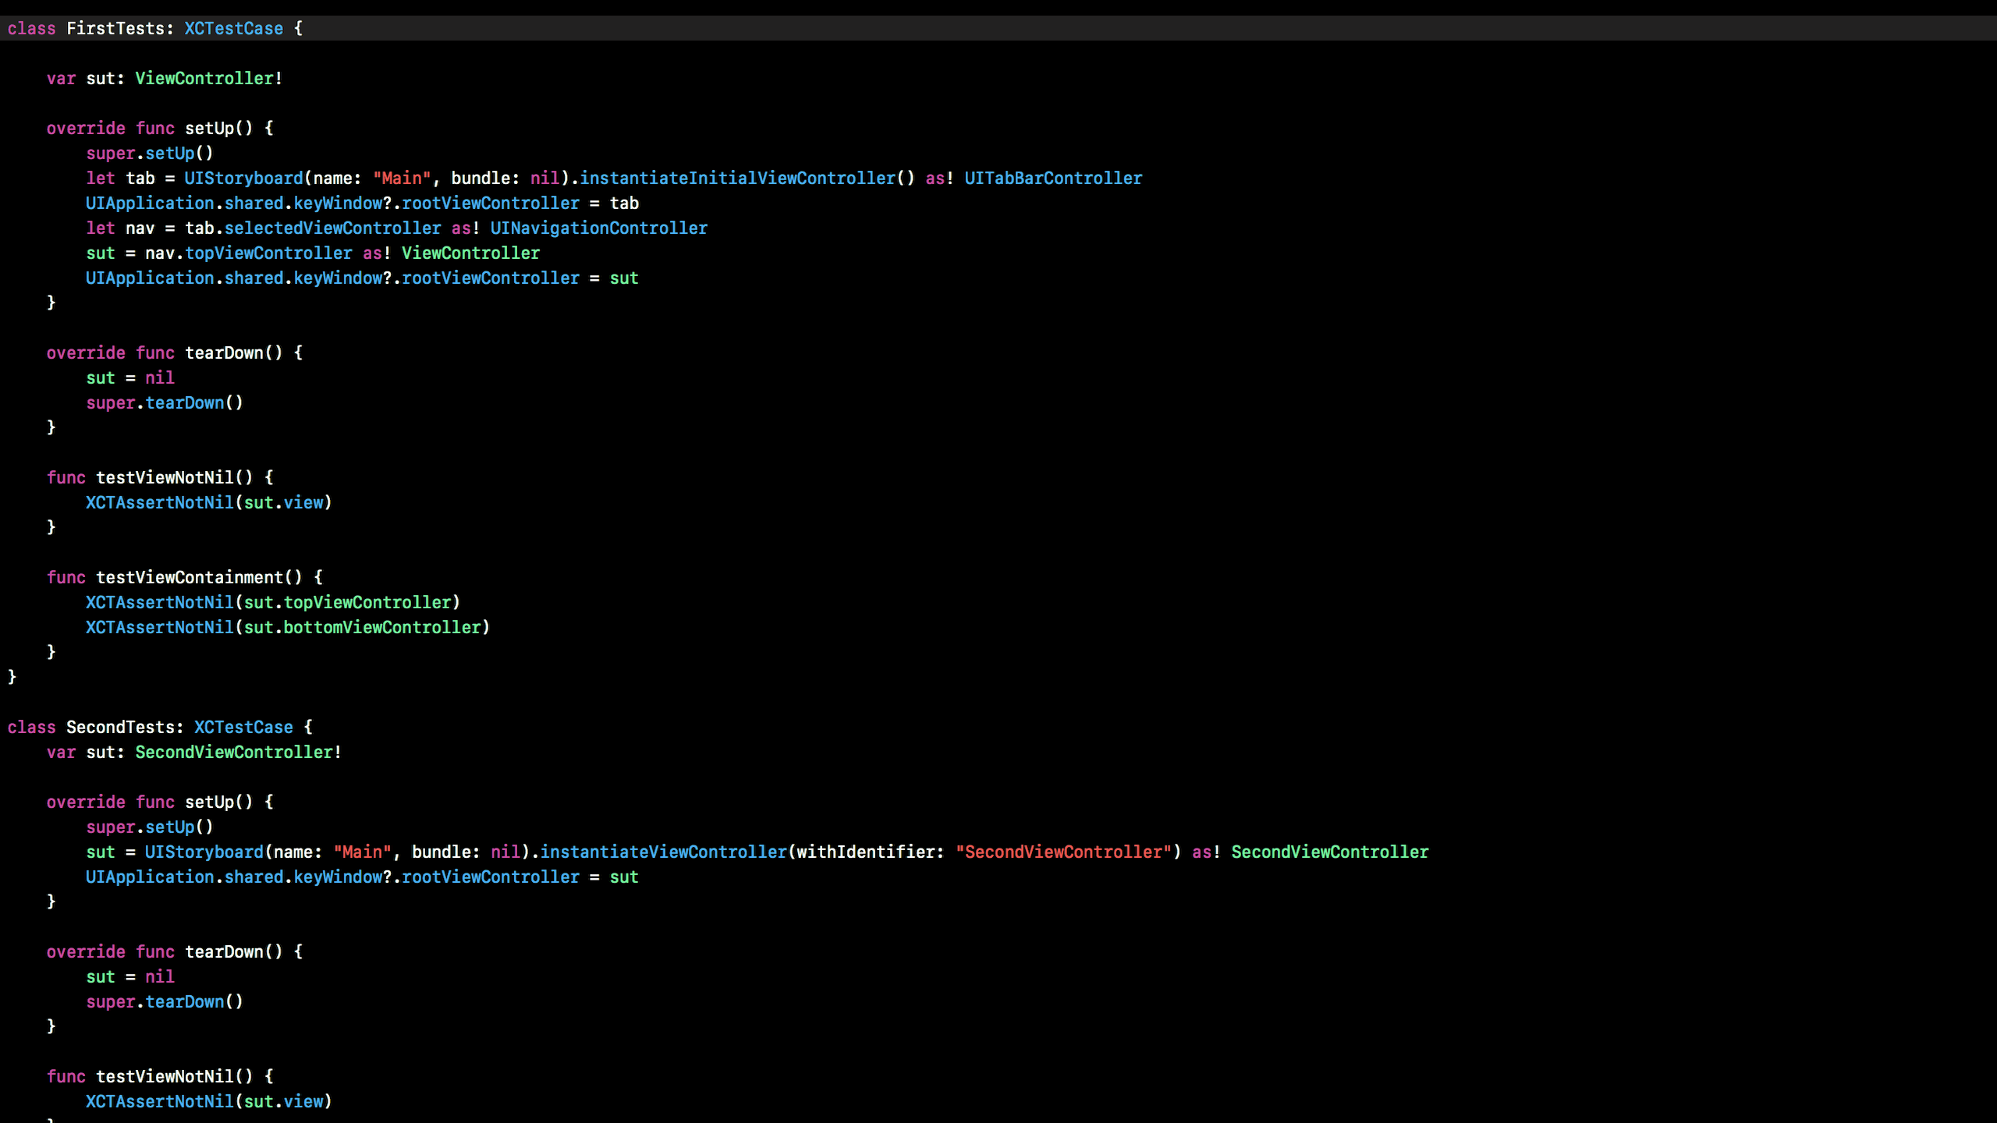1997x1123 pixels.
Task: Click selectedViewController property
Action: click(x=333, y=228)
